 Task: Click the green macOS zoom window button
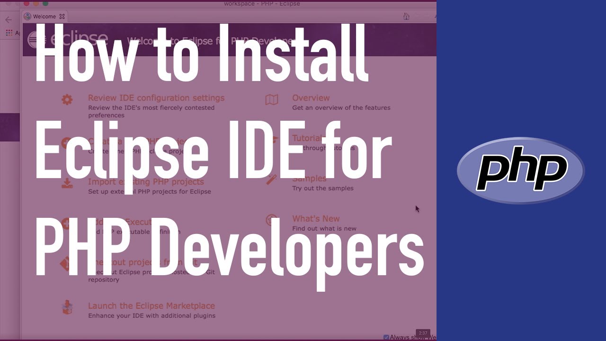(x=45, y=3)
